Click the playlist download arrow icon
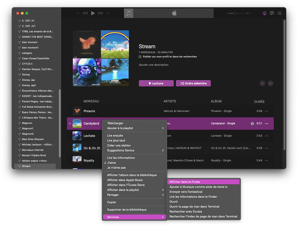The width and height of the screenshot is (298, 226). [262, 83]
